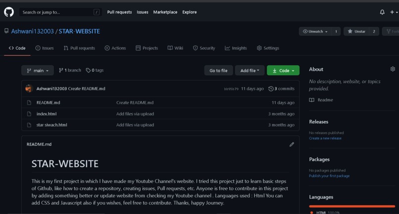Expand the main branch dropdown
This screenshot has width=399, height=214.
[x=38, y=70]
